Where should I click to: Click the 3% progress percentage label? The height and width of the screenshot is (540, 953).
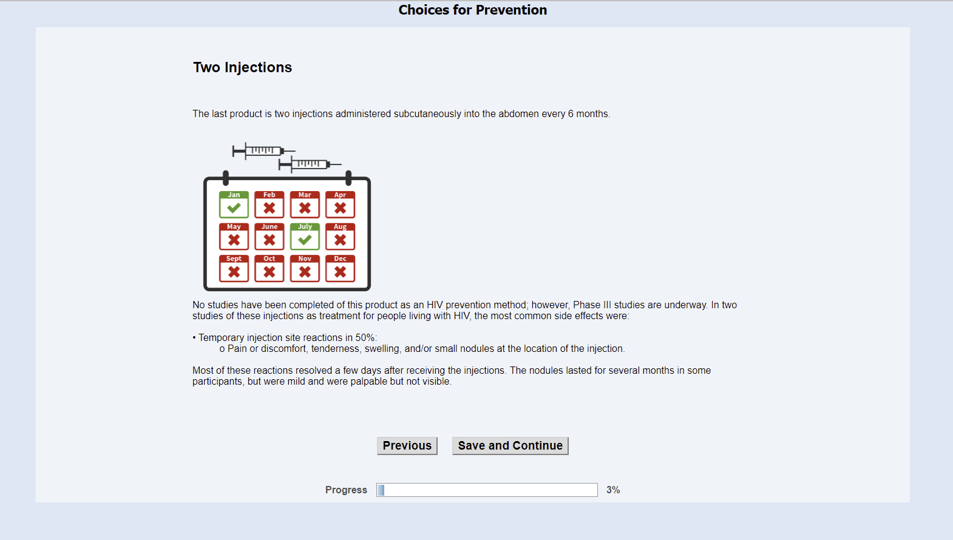[613, 490]
